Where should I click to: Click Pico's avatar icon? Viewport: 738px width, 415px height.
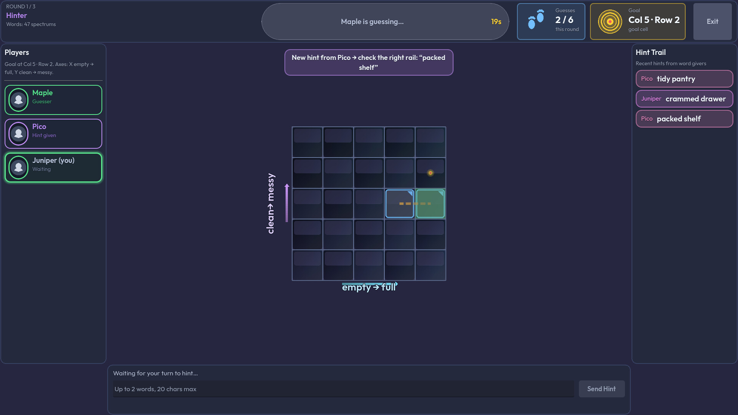click(x=18, y=134)
